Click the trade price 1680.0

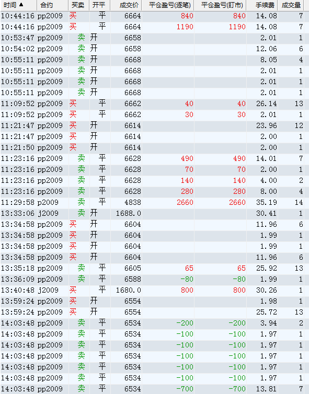[x=128, y=290]
